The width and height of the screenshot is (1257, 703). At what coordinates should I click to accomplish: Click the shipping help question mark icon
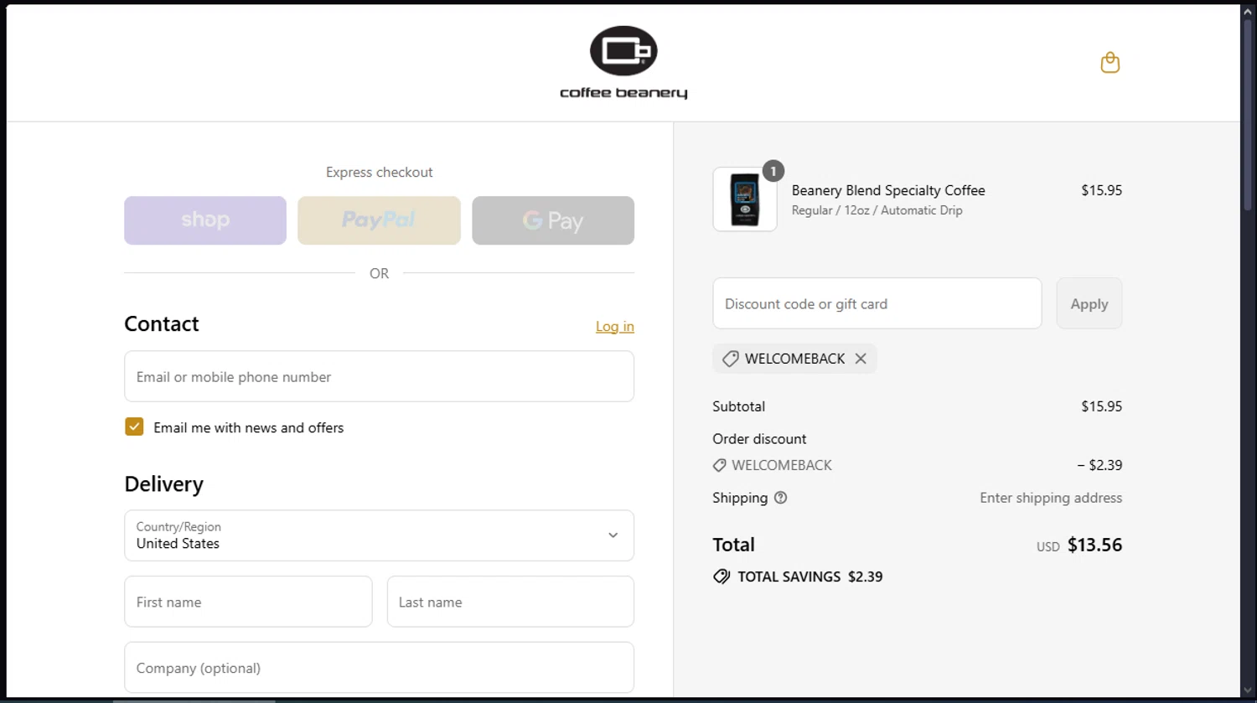[x=780, y=498]
